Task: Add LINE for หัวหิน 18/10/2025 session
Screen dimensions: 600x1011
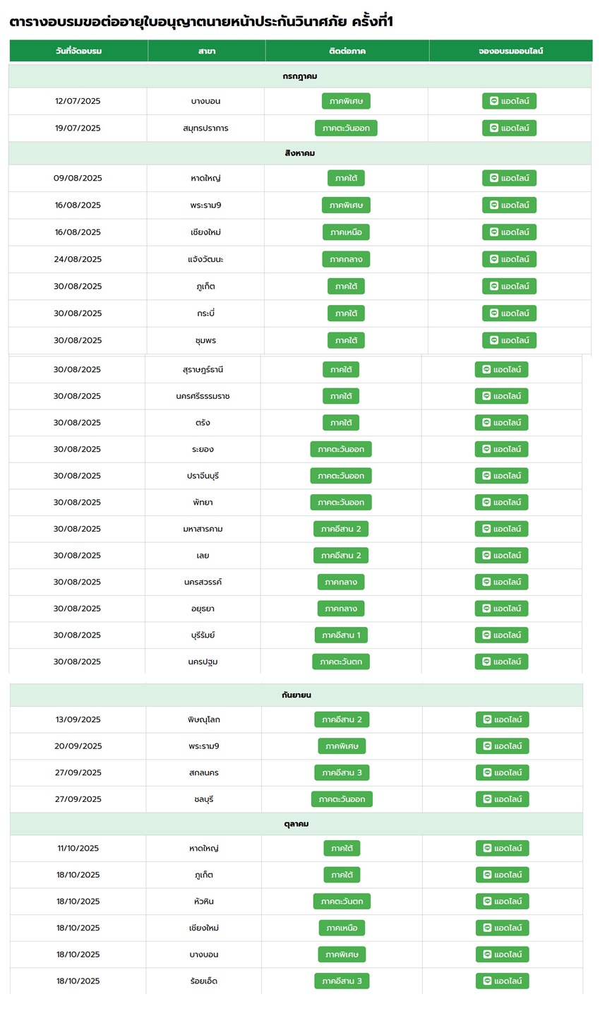Action: click(502, 901)
